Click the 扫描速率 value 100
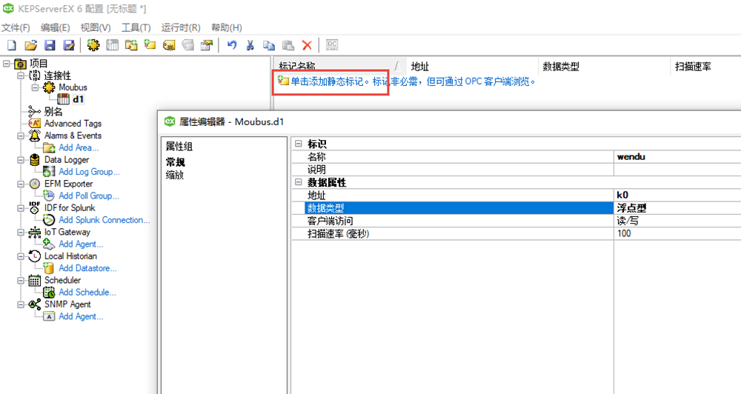The width and height of the screenshot is (741, 394). 677,233
